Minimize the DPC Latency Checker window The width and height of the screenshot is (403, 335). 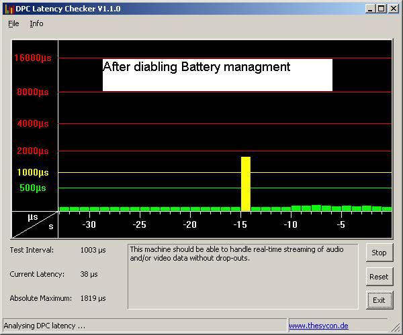pyautogui.click(x=370, y=9)
